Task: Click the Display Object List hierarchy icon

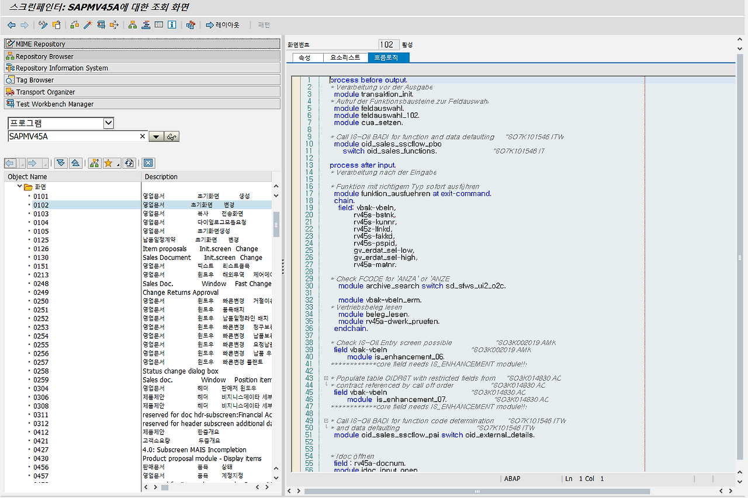Action: 133,25
